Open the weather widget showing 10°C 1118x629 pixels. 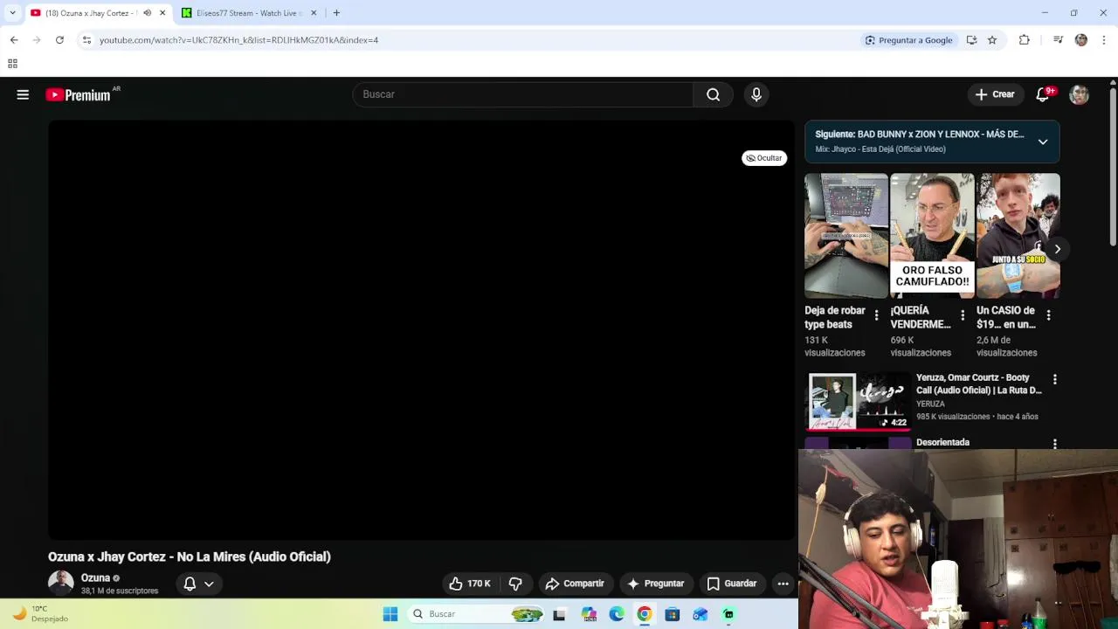[x=39, y=613]
